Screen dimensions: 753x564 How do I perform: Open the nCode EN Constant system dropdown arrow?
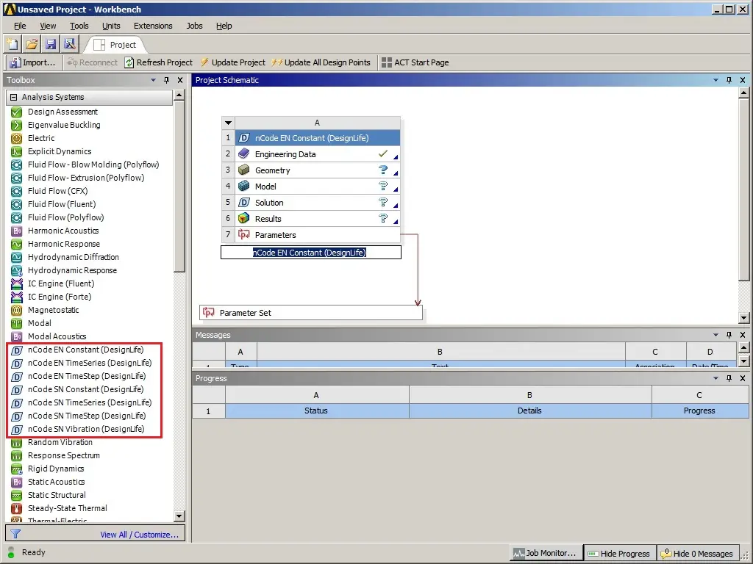(x=228, y=123)
